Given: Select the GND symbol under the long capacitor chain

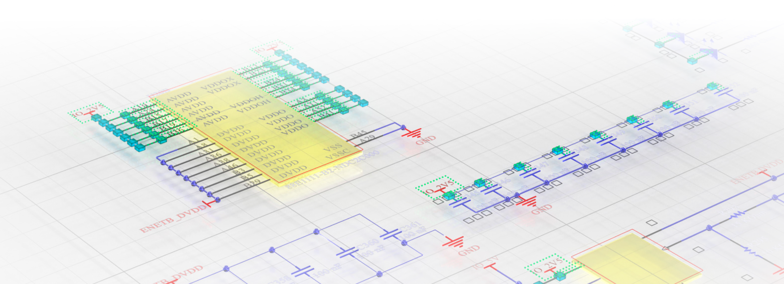Looking at the screenshot, I should [x=526, y=202].
